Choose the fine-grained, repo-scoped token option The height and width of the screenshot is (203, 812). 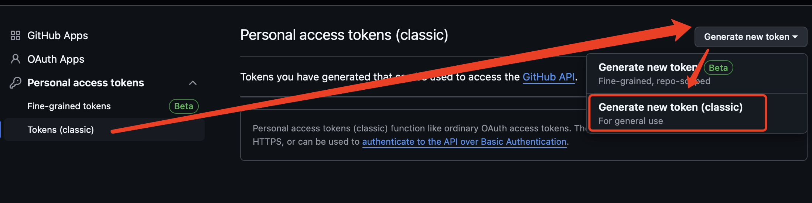646,73
